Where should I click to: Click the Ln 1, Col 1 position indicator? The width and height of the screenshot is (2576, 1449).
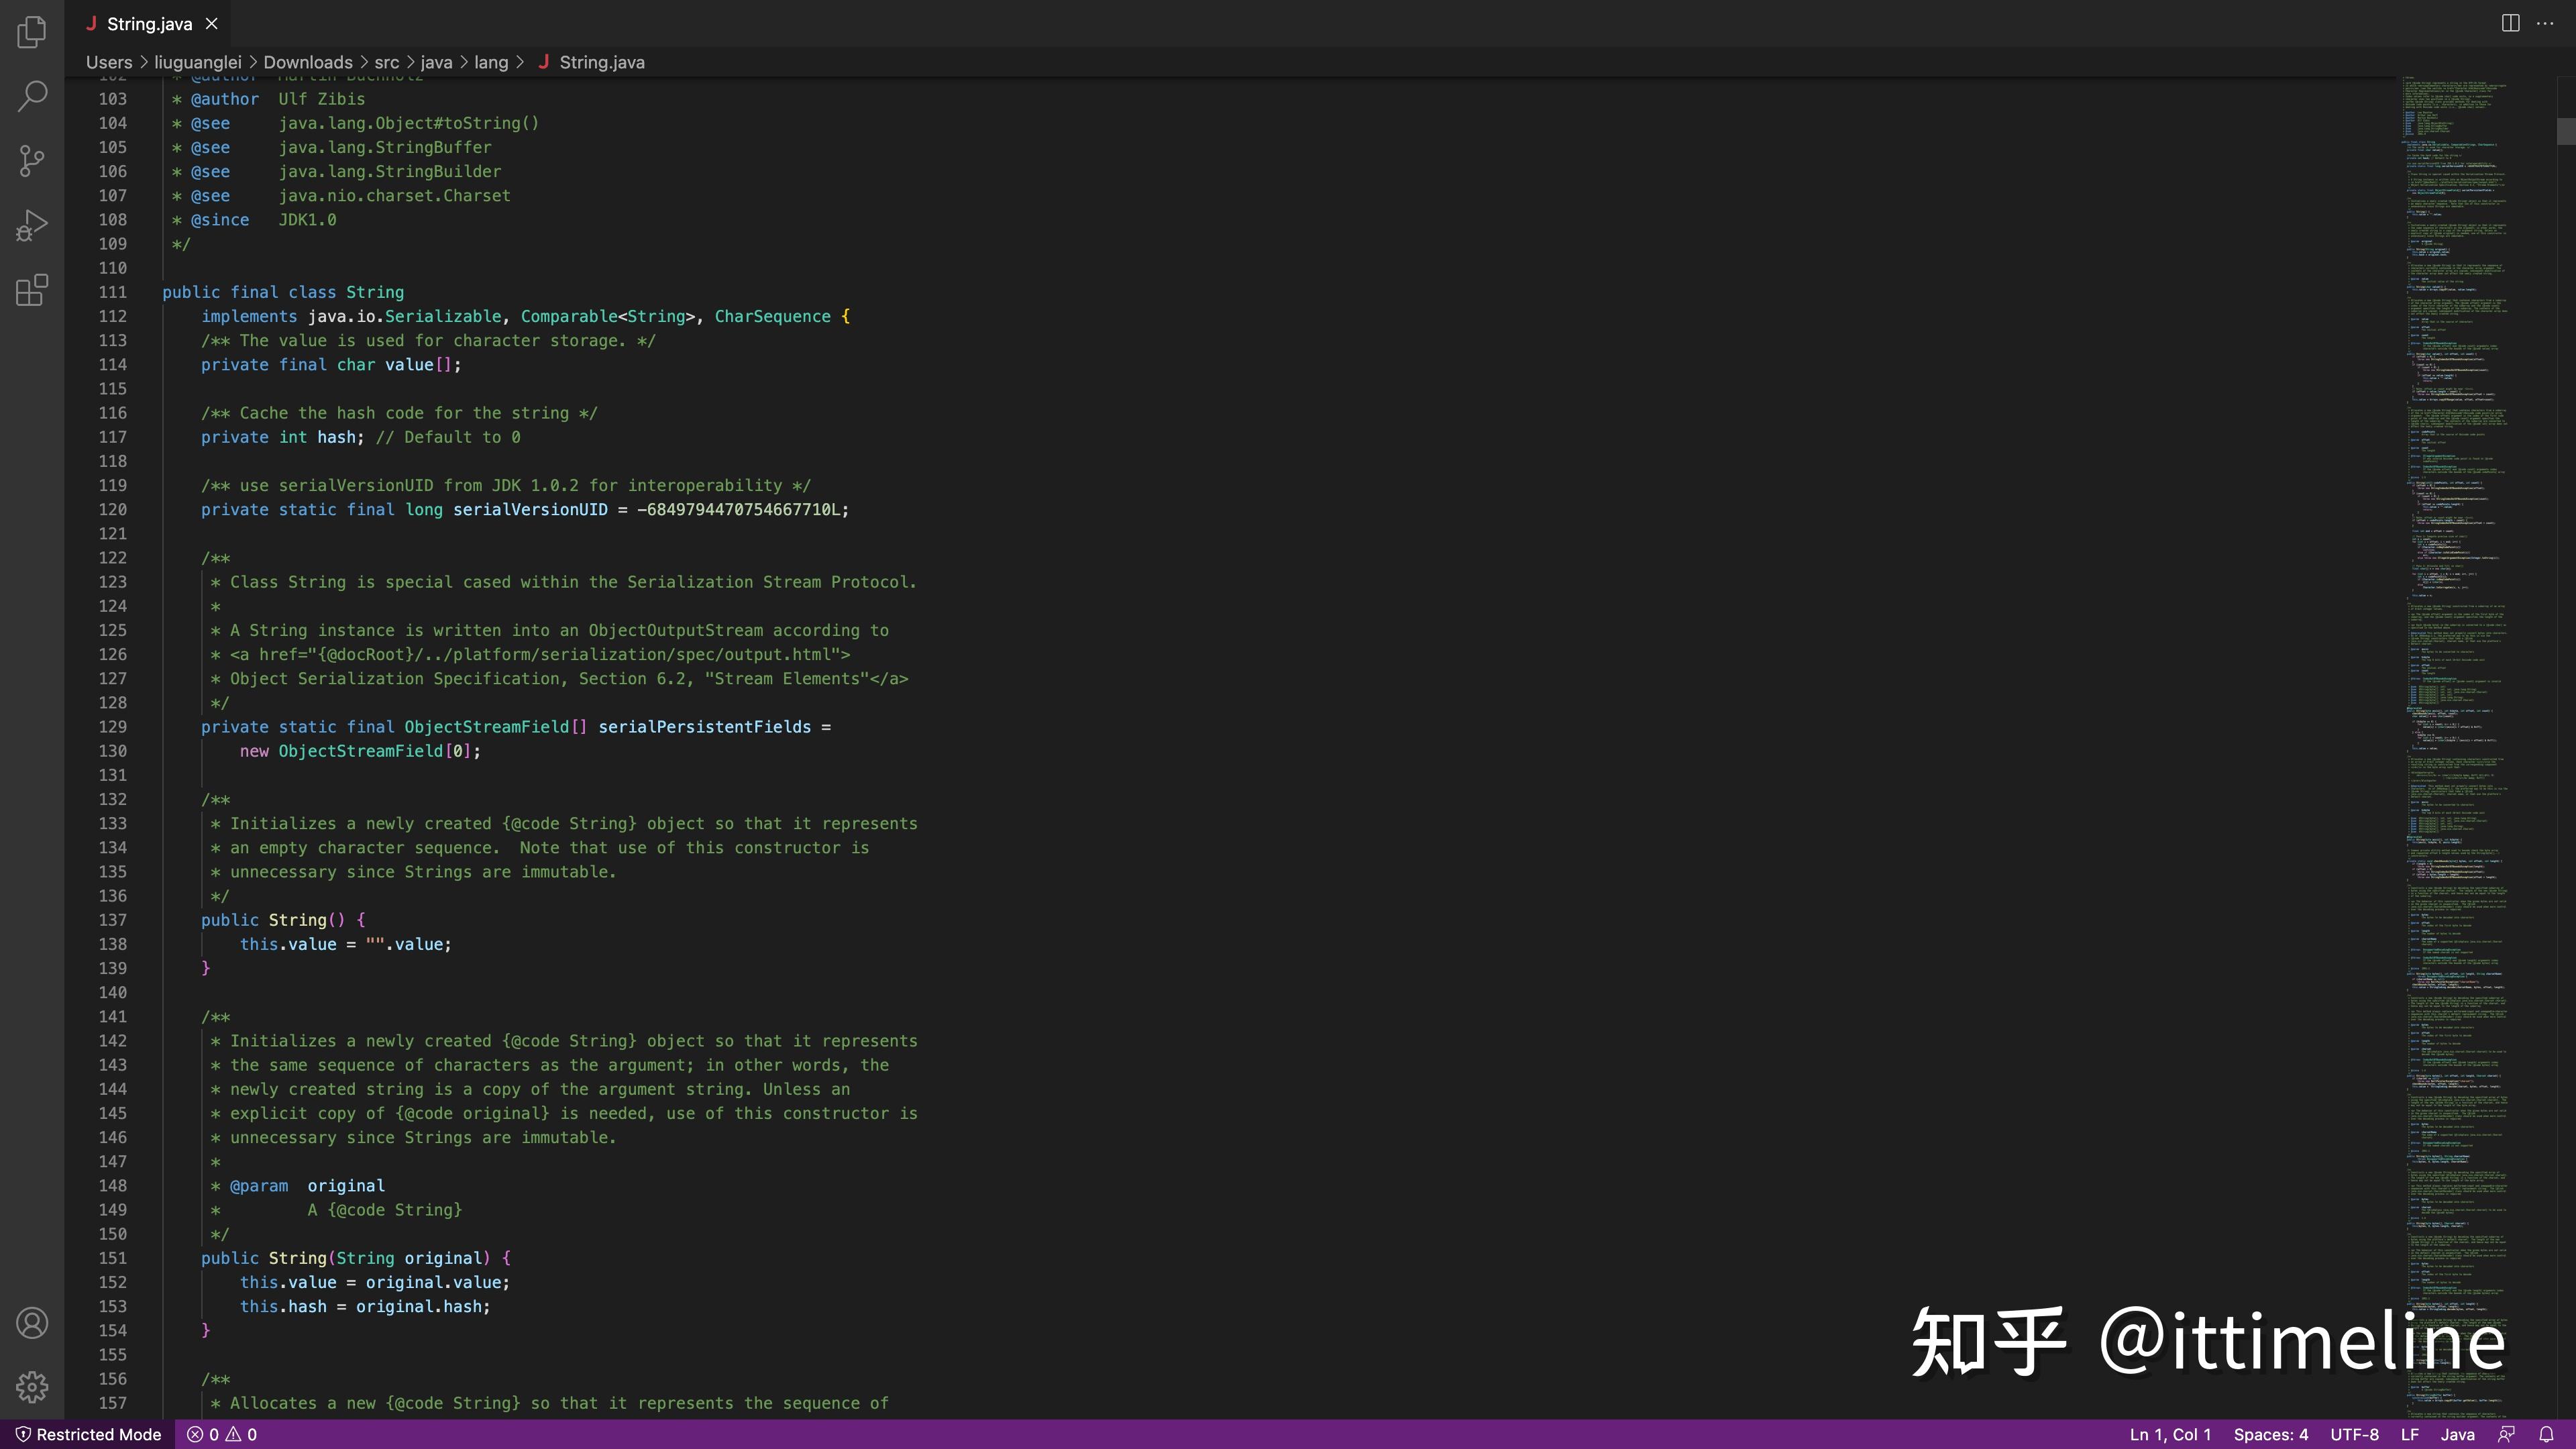[2170, 1434]
